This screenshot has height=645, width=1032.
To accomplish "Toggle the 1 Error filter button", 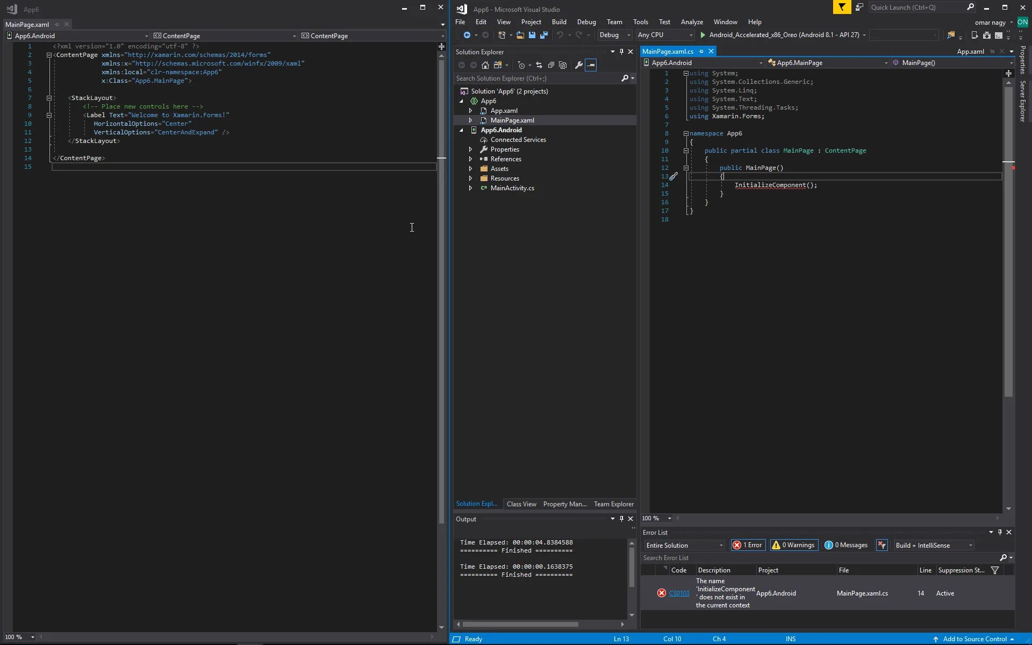I will point(748,545).
